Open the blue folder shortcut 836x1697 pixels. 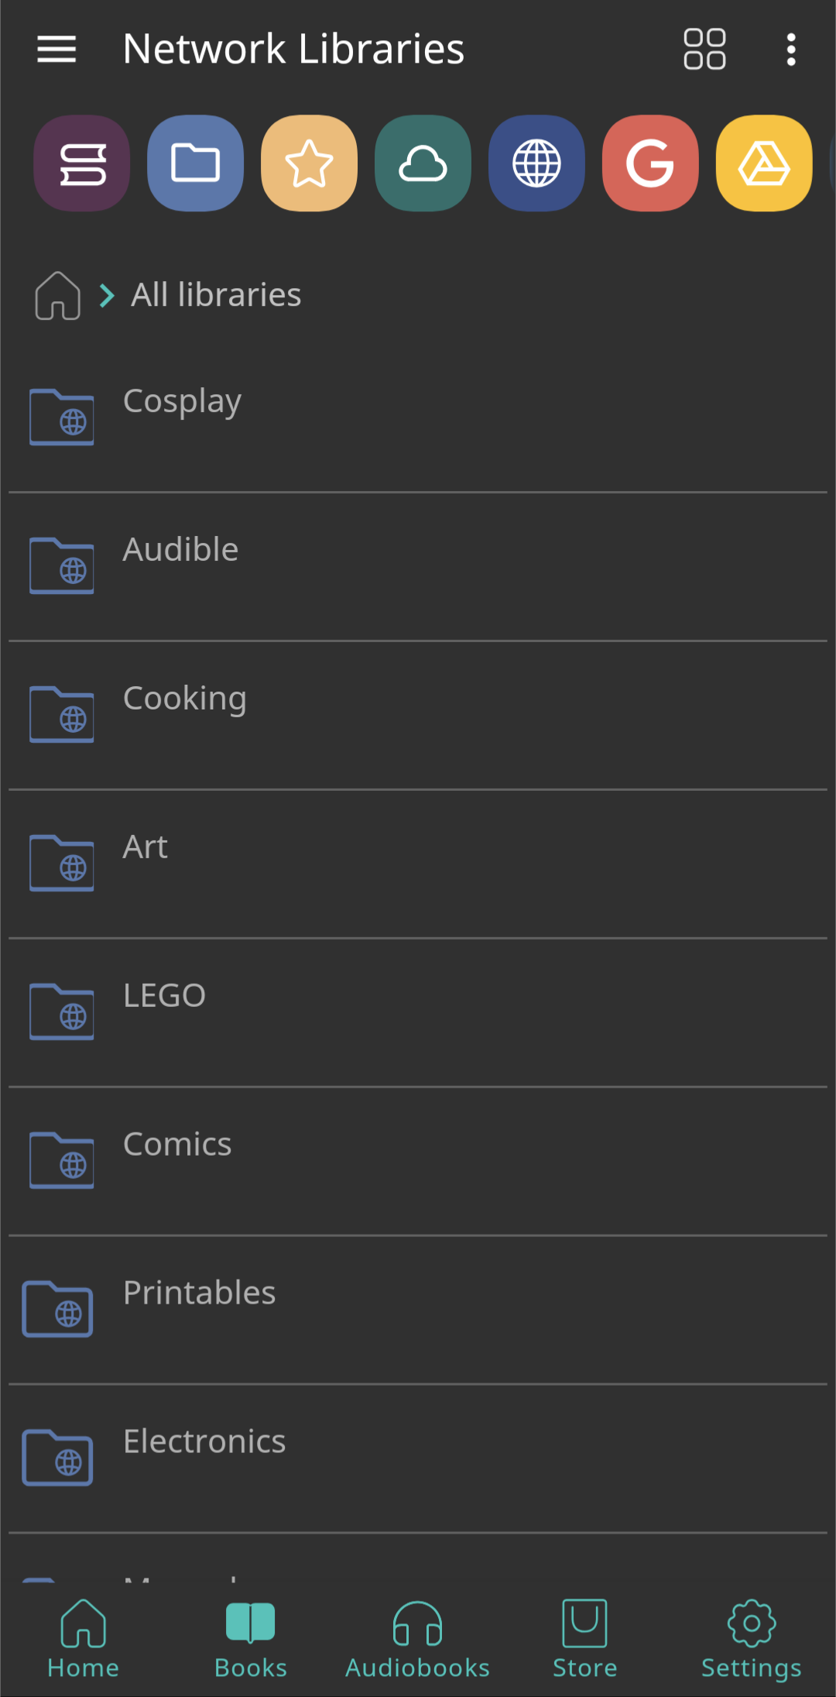[196, 163]
